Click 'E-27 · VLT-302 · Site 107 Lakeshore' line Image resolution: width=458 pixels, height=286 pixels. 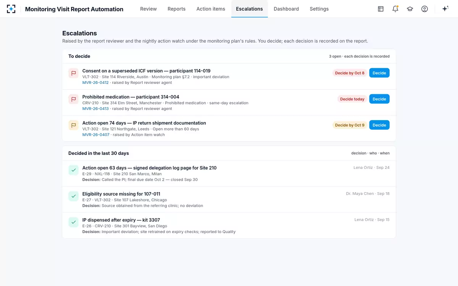124,200
